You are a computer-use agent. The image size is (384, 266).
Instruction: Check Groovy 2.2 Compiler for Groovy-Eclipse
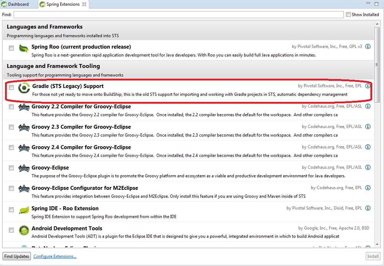11,107
